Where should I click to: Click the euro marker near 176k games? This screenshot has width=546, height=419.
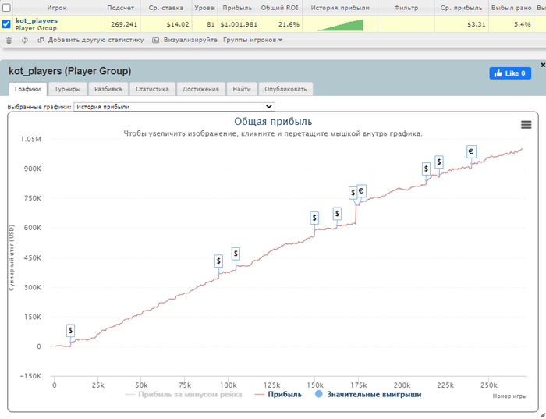point(361,190)
